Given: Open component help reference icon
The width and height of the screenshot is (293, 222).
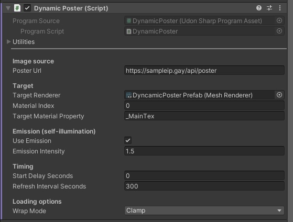Looking at the screenshot, I should [259, 8].
